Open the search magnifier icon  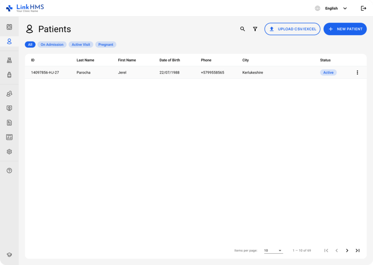click(243, 29)
